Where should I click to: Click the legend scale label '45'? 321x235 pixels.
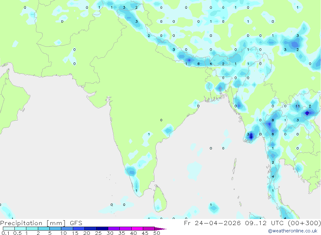[145, 233]
